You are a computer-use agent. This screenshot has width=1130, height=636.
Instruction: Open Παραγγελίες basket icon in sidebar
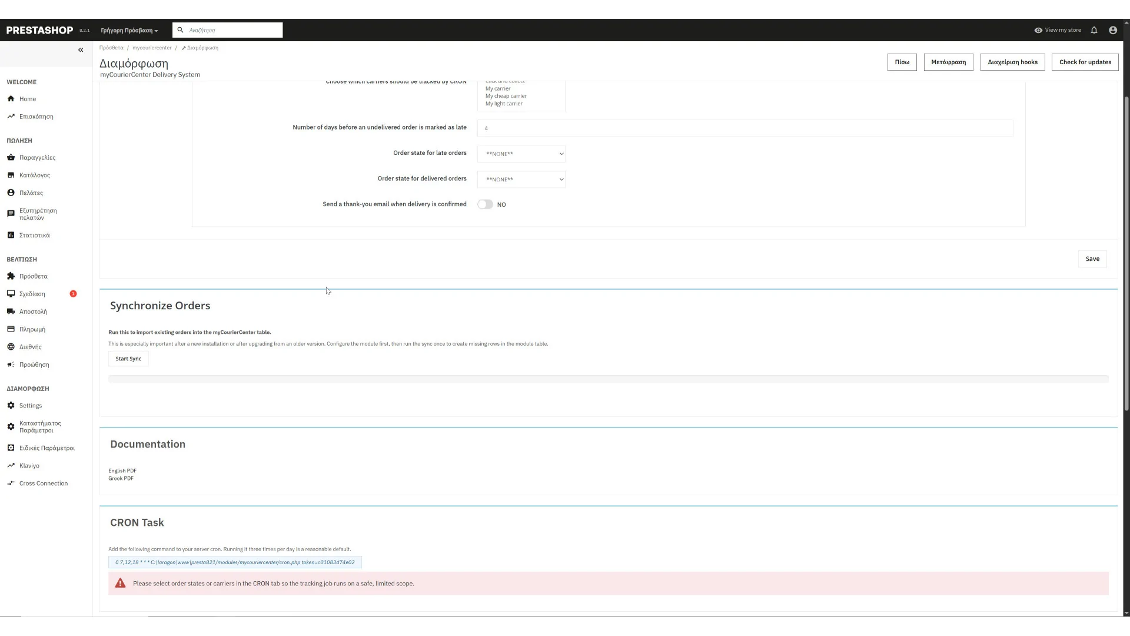(11, 157)
